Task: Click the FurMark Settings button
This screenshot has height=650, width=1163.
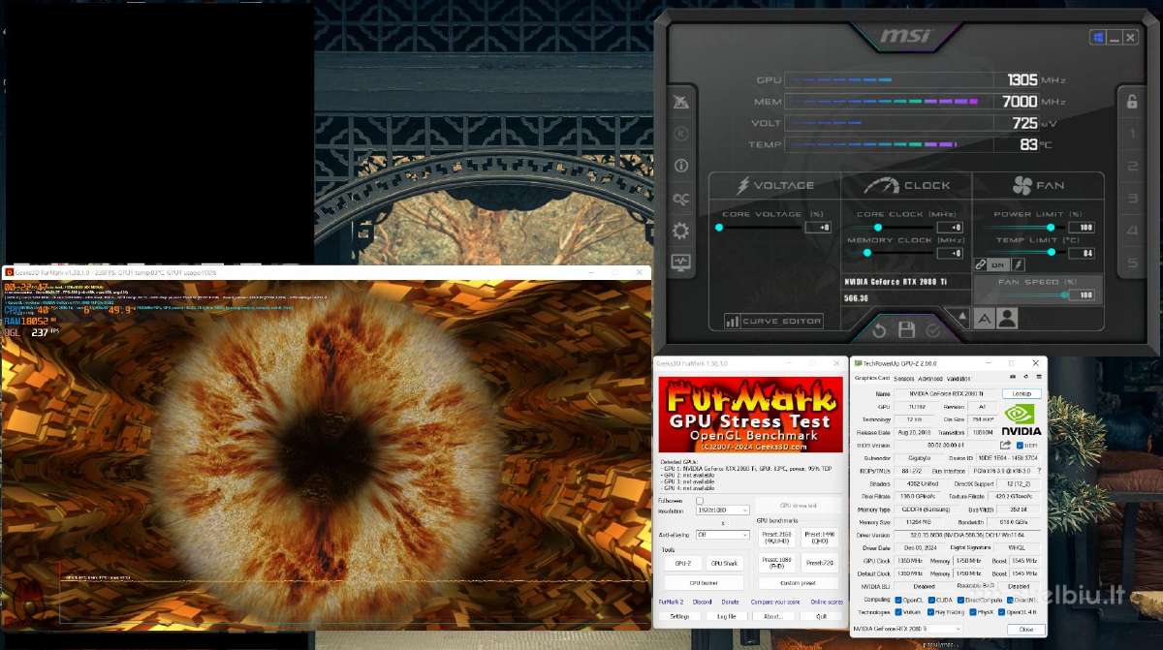Action: 679,616
